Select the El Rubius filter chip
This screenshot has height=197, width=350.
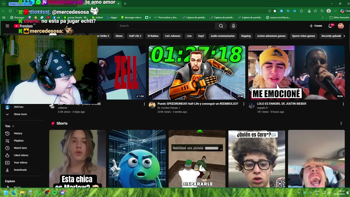[153, 36]
